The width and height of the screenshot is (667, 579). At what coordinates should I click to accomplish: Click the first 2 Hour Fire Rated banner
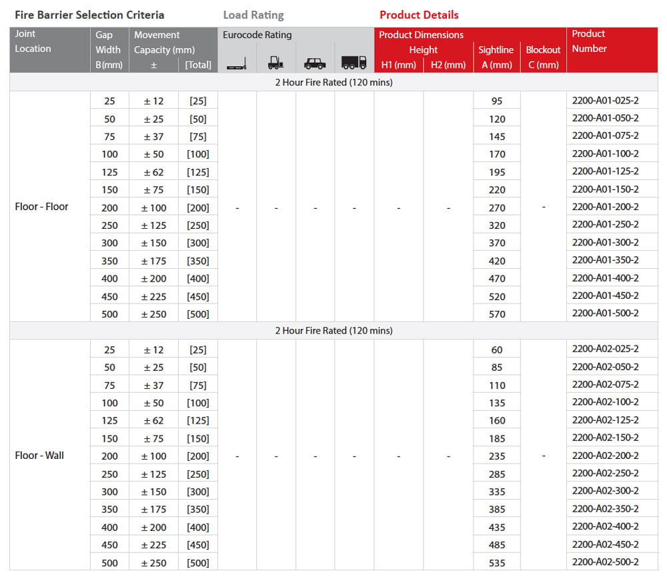pos(333,83)
